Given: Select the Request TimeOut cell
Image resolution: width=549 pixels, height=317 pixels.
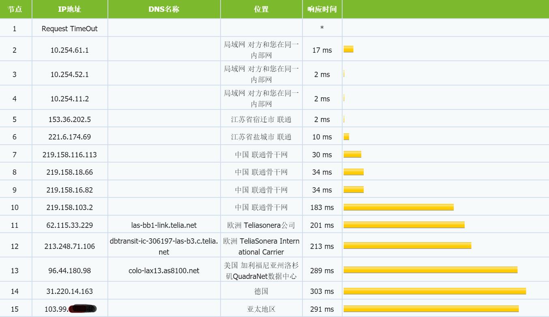Looking at the screenshot, I should coord(70,29).
